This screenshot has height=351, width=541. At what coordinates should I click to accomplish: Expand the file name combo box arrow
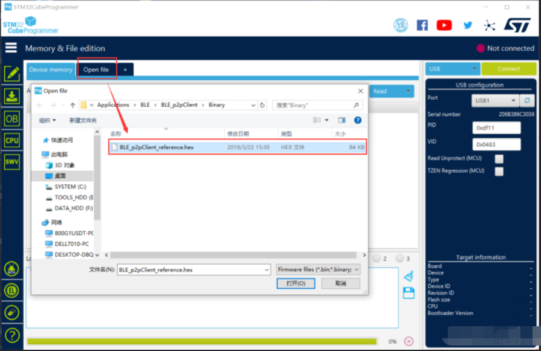coord(266,269)
